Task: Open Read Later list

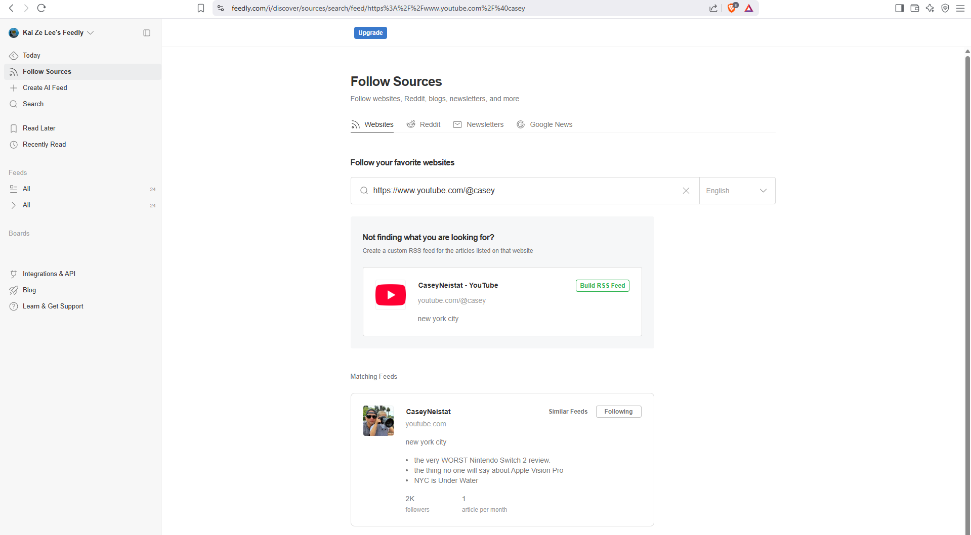Action: click(x=82, y=128)
